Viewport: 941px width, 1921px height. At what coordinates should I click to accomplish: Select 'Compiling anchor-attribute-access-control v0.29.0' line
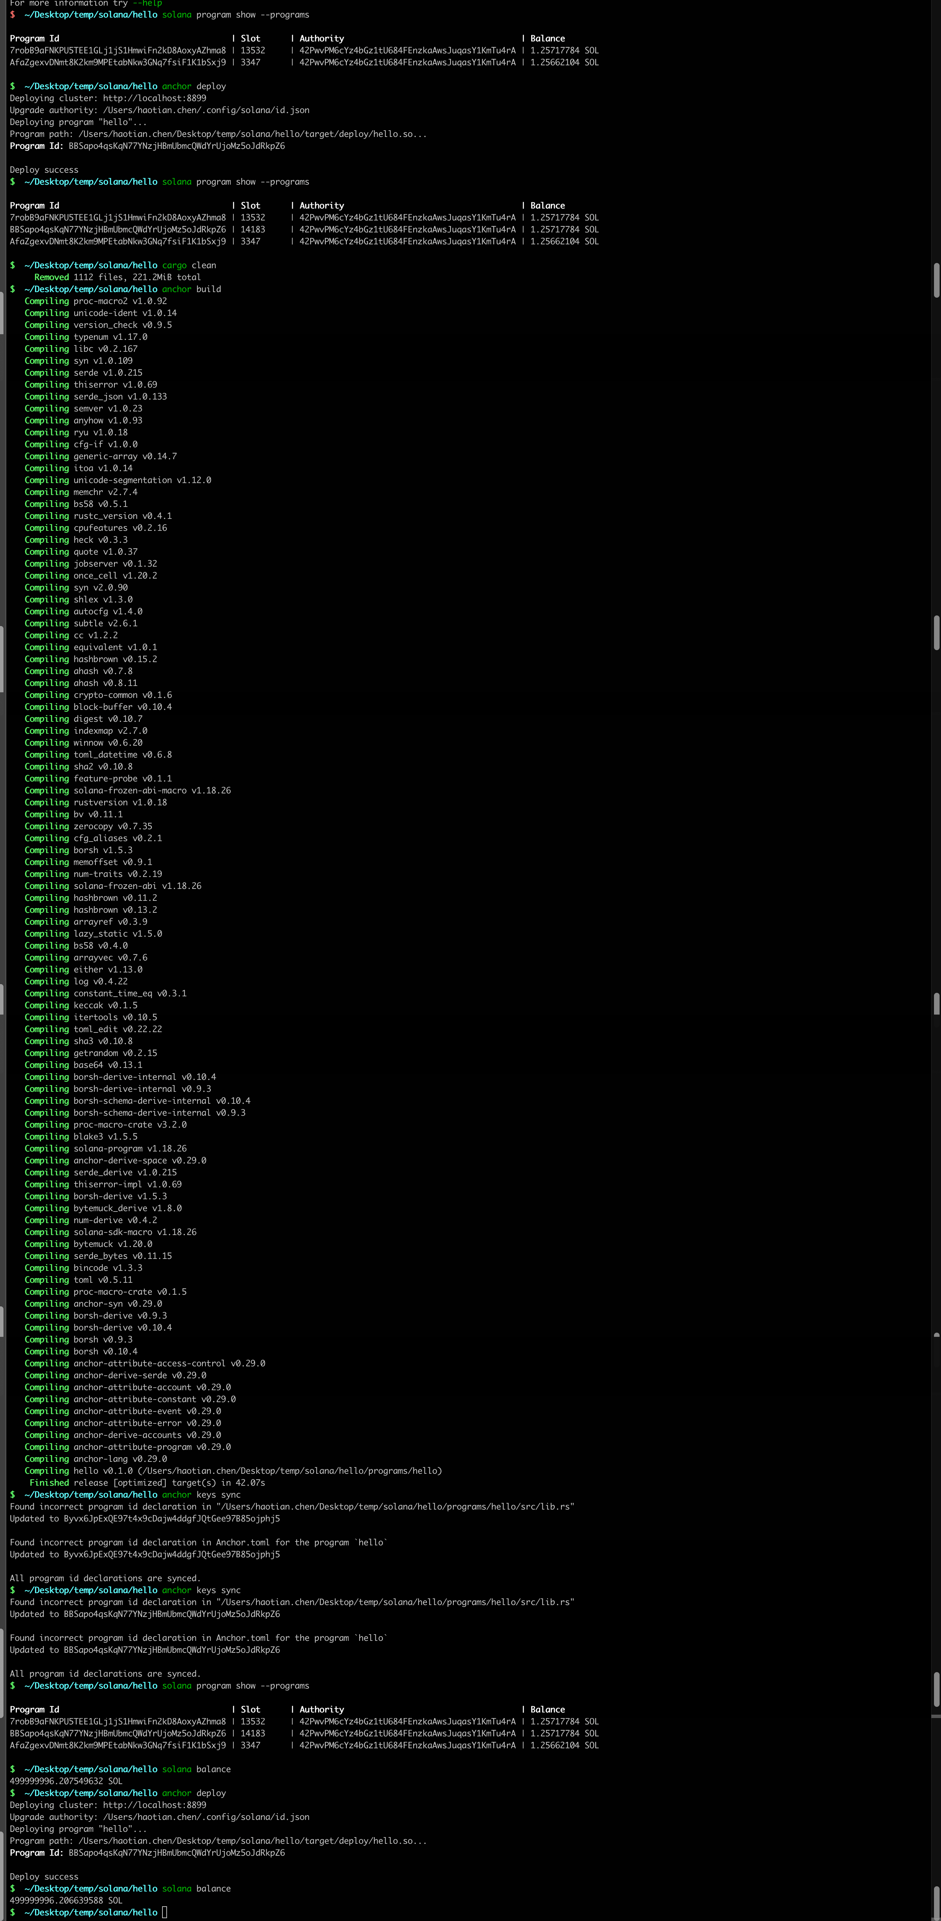[145, 1363]
